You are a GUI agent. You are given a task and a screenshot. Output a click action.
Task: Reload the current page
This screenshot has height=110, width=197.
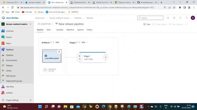coord(12,7)
